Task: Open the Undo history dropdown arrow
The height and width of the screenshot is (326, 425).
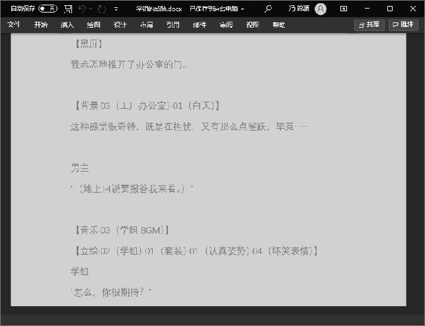Action: point(91,9)
